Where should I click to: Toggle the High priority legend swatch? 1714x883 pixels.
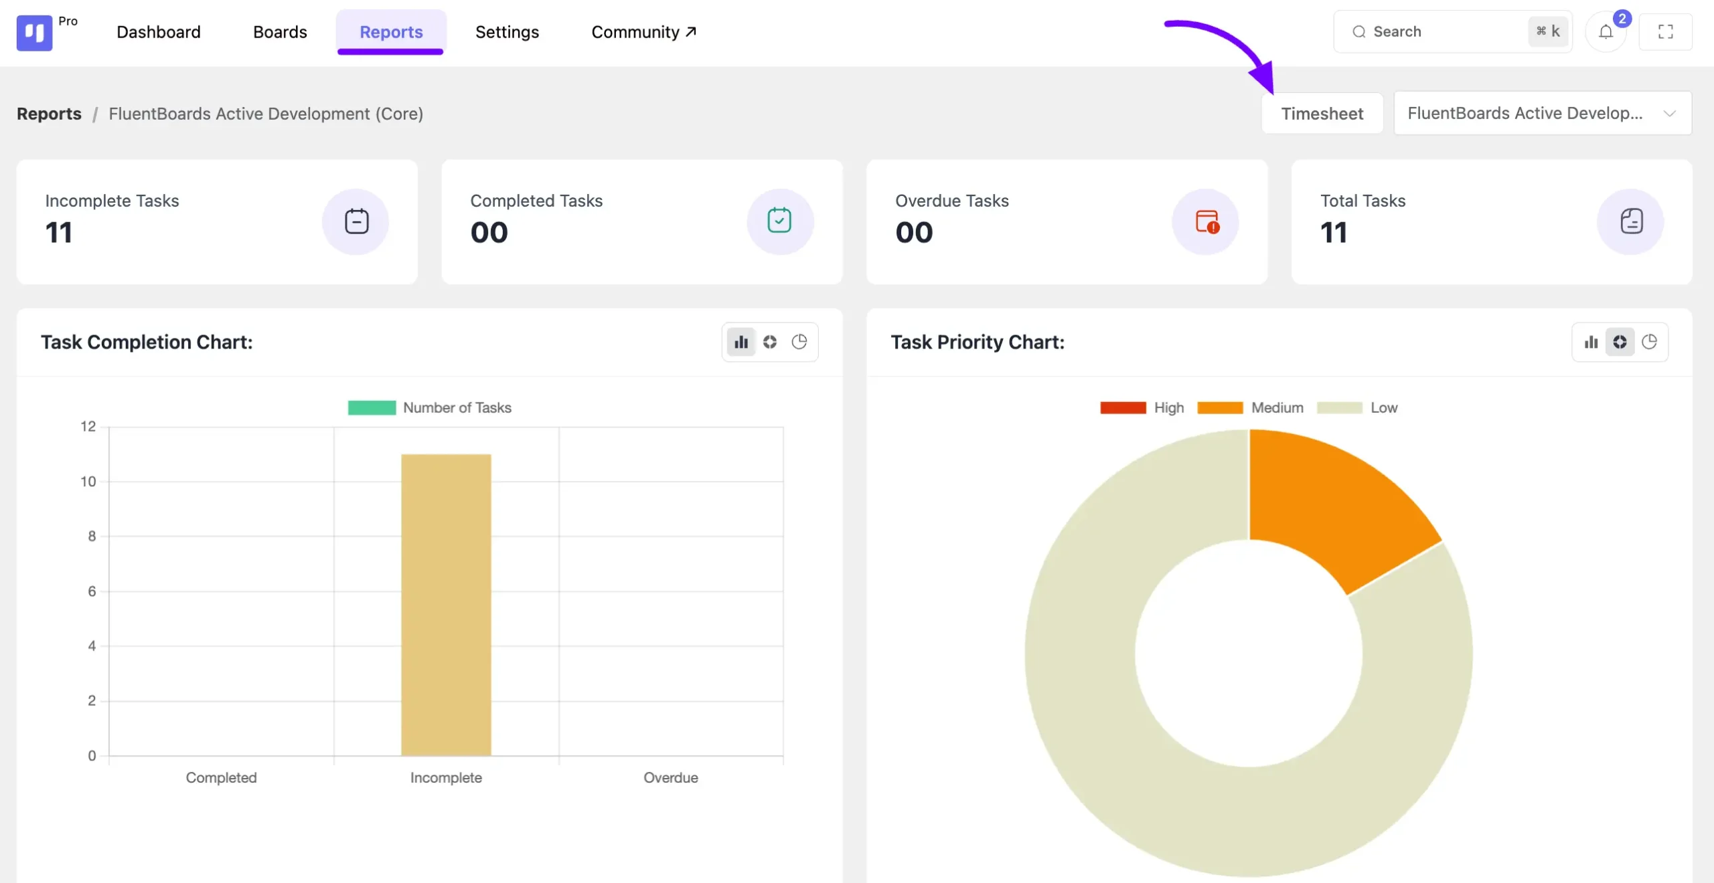tap(1123, 407)
